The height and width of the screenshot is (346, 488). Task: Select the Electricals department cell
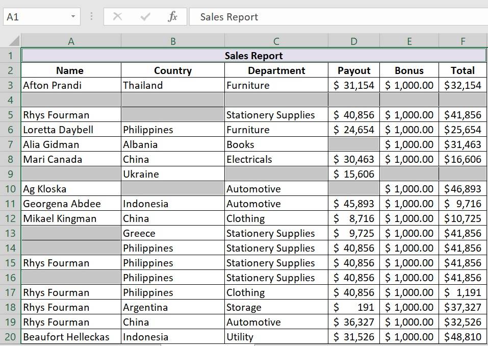[276, 159]
